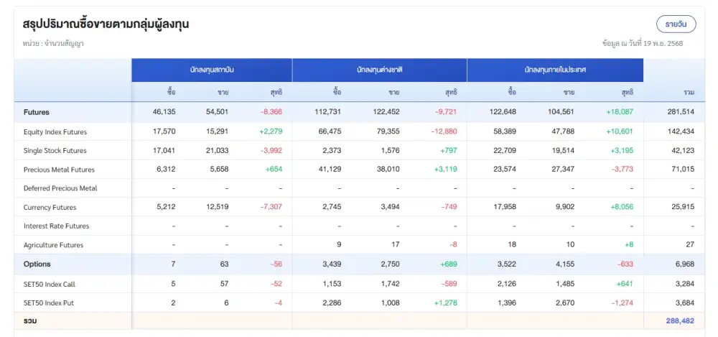Select the SET50 Index Call row label
Image resolution: width=718 pixels, height=337 pixels.
[x=49, y=284]
